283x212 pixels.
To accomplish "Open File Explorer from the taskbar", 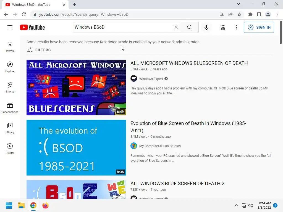I will click(x=21, y=205).
